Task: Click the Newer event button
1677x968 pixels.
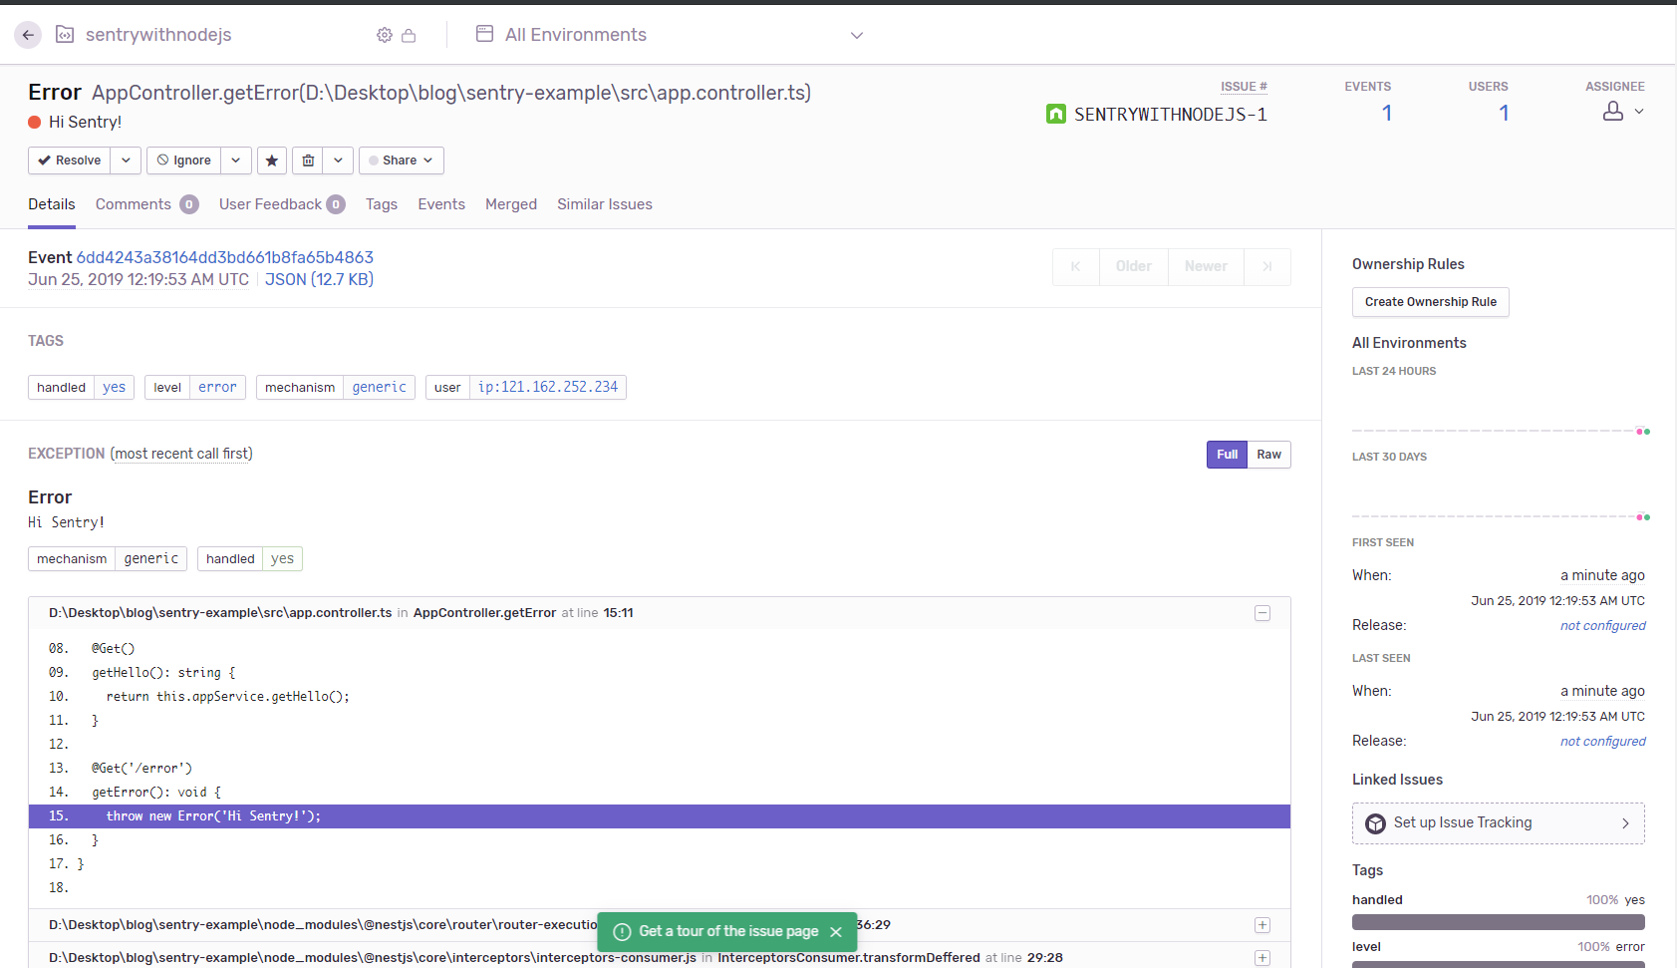Action: [x=1206, y=267]
